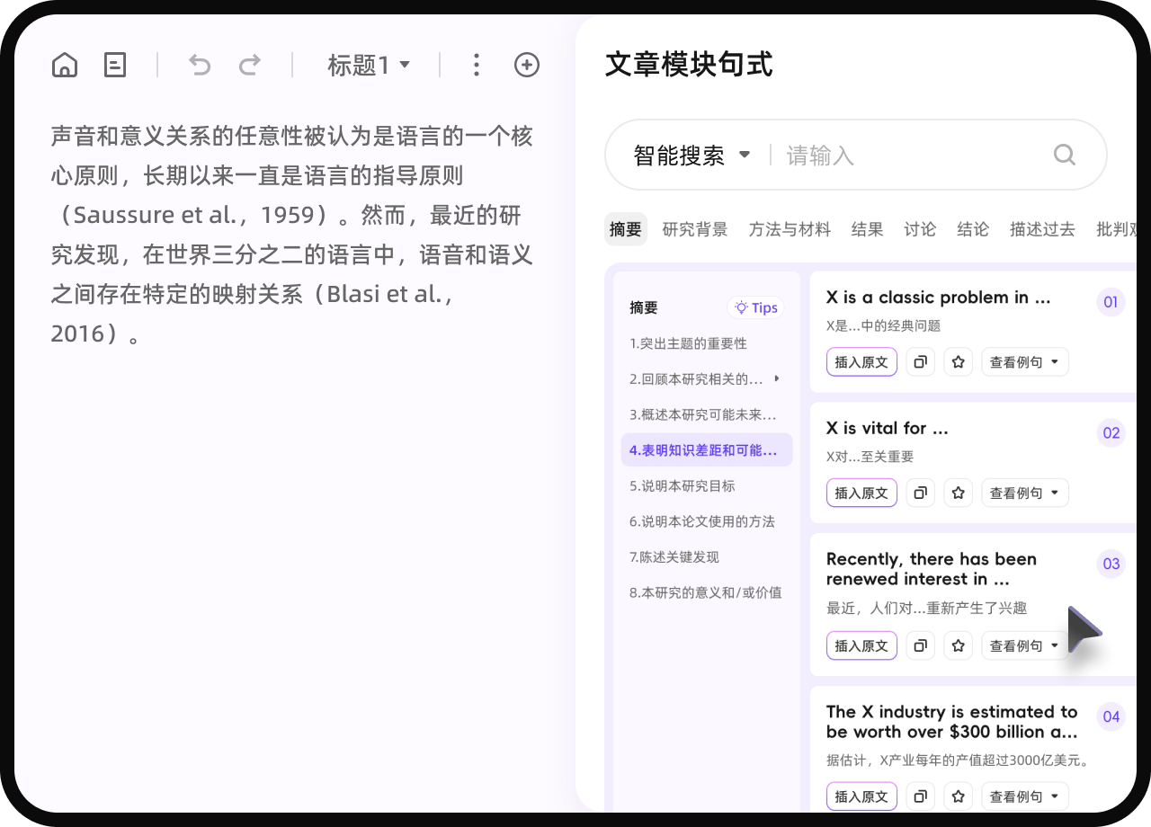Favorite the 'Recently, there has been renewed interest' card

[958, 645]
